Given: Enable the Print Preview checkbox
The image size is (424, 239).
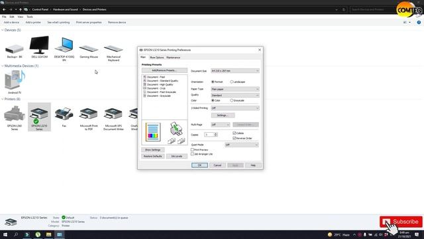Looking at the screenshot, I should (x=192, y=149).
